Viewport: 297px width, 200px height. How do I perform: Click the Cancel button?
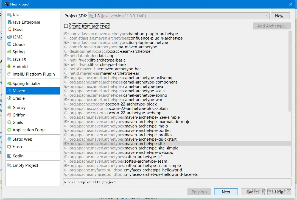click(x=253, y=192)
